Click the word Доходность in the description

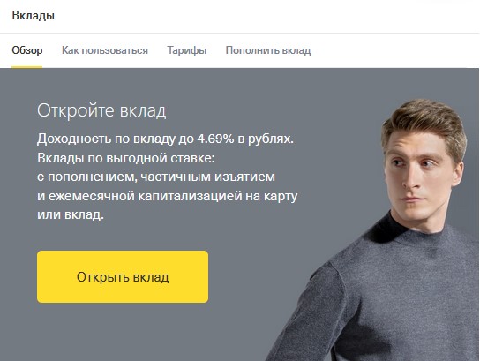74,139
